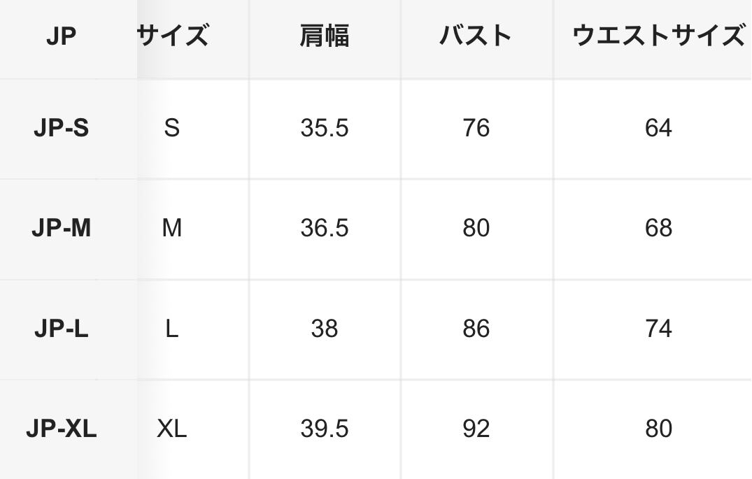
Task: Click the 35.5 shoulder width cell
Action: [x=324, y=128]
